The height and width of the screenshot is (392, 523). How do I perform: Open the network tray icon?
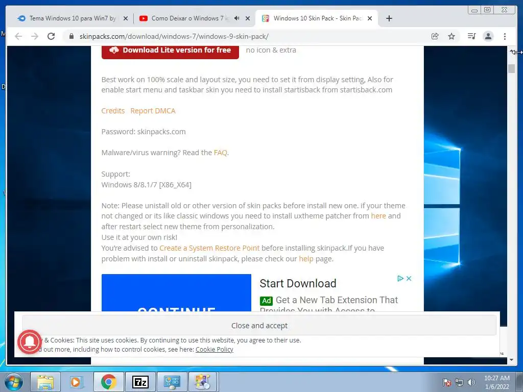click(459, 382)
